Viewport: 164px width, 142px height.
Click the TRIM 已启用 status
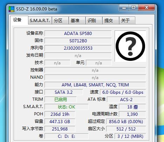click(61, 100)
